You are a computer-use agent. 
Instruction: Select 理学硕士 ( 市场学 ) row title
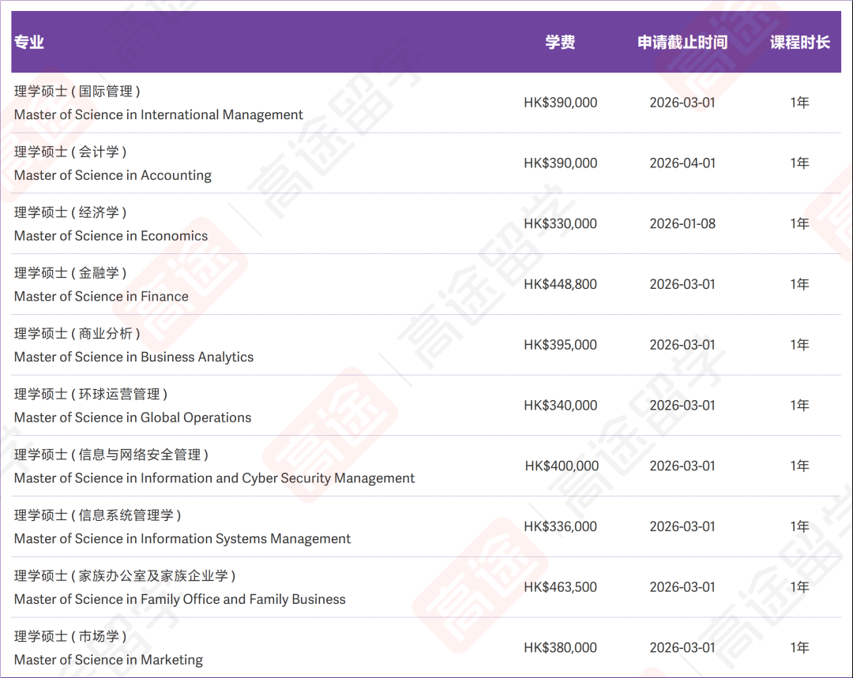click(x=71, y=636)
